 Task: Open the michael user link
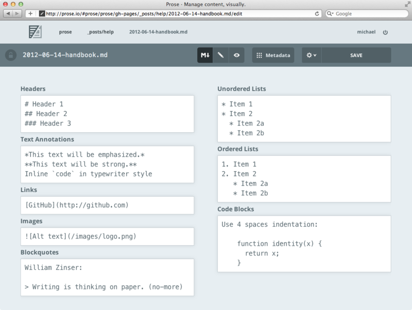(366, 32)
